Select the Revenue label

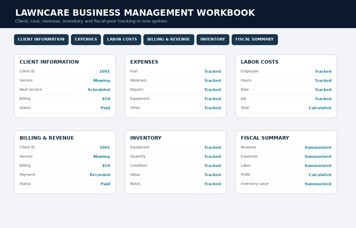click(x=248, y=147)
